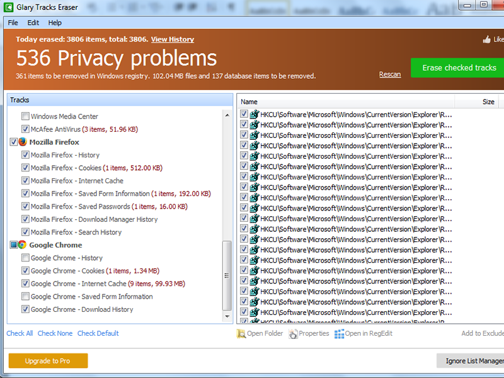Viewport: 504px width, 378px height.
Task: Uncheck the McAfee AntiVirus checkbox
Action: point(25,129)
